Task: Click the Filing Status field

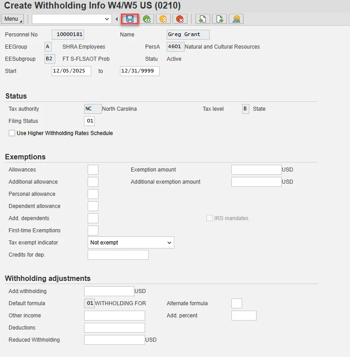Action: [89, 121]
